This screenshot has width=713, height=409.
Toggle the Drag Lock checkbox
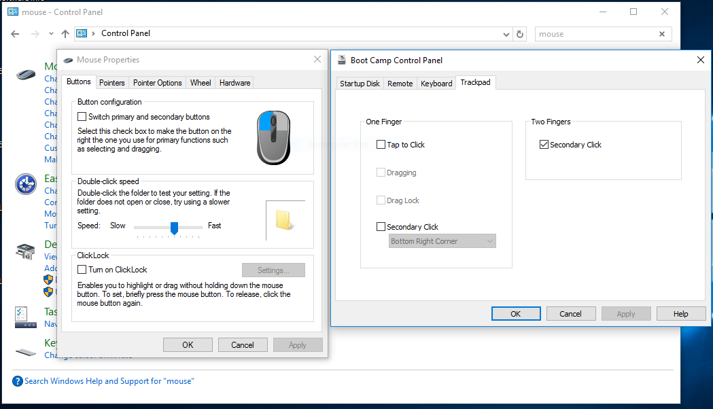click(x=381, y=200)
